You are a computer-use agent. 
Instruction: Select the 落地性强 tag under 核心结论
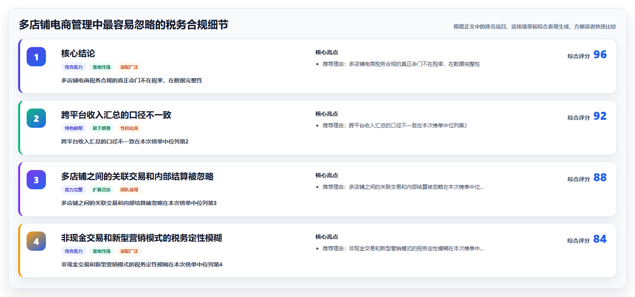tap(102, 67)
